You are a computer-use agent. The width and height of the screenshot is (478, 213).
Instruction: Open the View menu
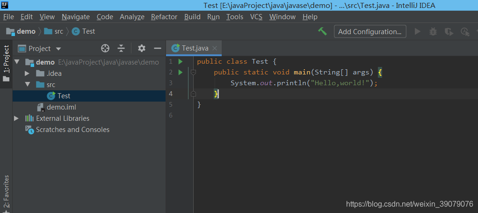coord(47,17)
